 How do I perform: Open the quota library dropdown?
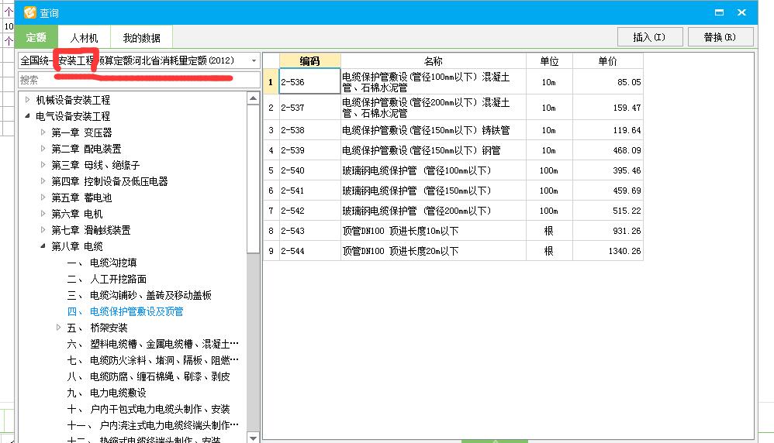coord(254,60)
